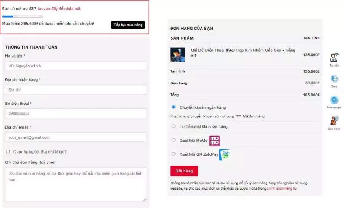
Task: Click the Giao hàng fee 30.000đ
Action: (x=312, y=83)
